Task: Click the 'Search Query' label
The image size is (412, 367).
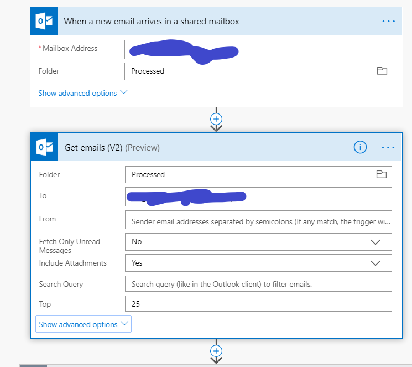Action: (61, 284)
